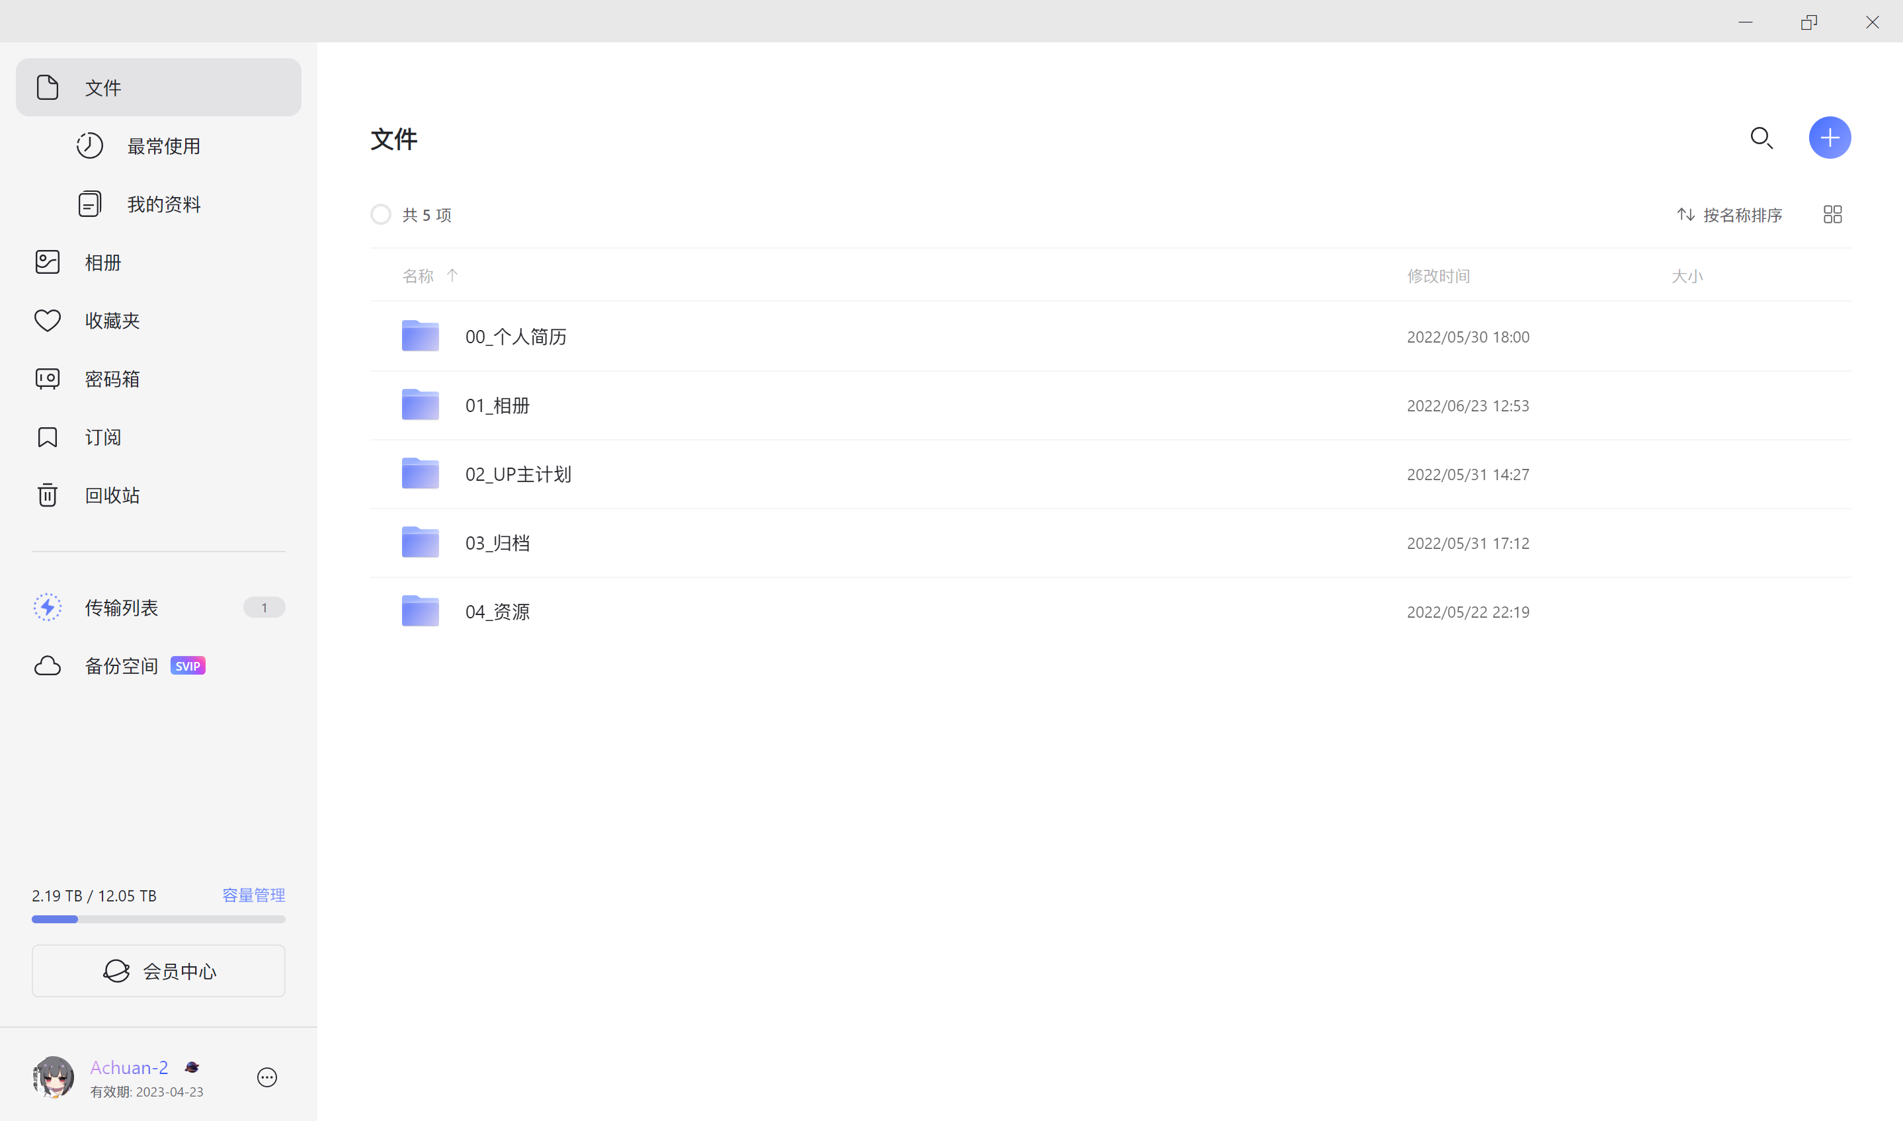
Task: Click the Achuan-2 user avatar
Action: tap(53, 1077)
